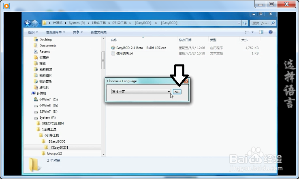This screenshot has width=299, height=179.
Task: Click the 新建文件夹 button
Action: pos(98,32)
